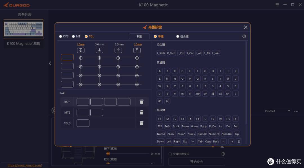
Task: Click the 开始校准 start calibration button
Action: click(196, 162)
